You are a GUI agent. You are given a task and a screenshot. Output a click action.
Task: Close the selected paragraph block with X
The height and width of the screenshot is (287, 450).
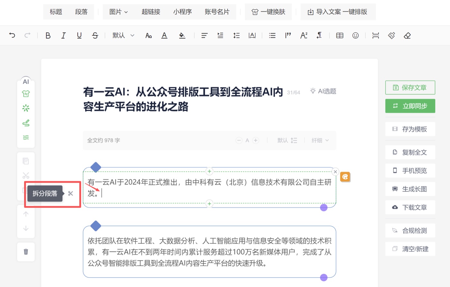(335, 172)
